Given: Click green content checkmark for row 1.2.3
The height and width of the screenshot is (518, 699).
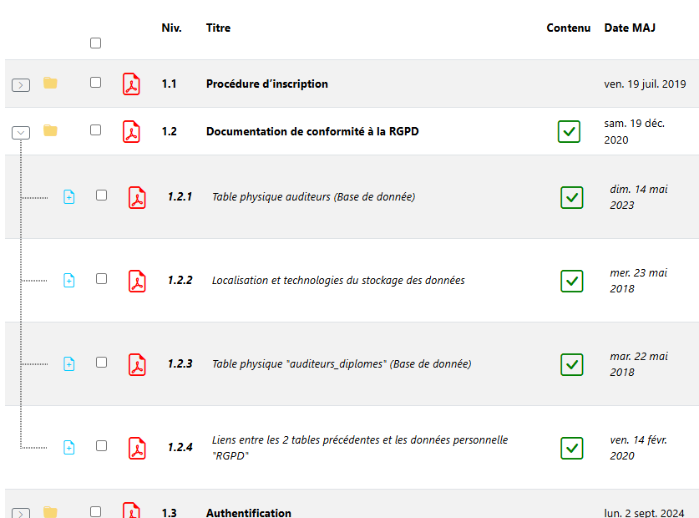Looking at the screenshot, I should (571, 364).
